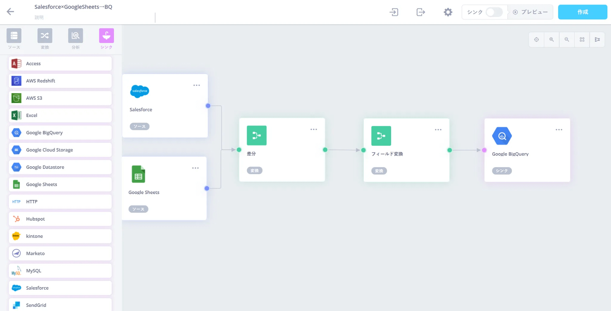Open the settings gear icon
Image resolution: width=611 pixels, height=311 pixels.
tap(448, 12)
